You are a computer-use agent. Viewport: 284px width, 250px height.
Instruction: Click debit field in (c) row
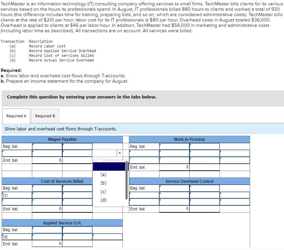47,195
